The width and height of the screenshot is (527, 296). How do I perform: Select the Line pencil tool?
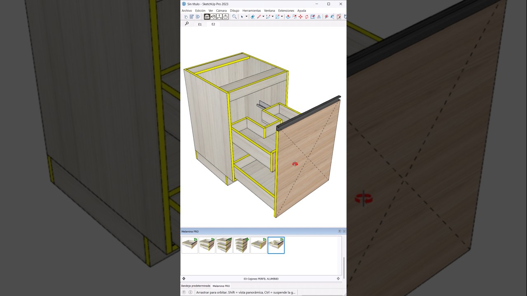coord(259,17)
